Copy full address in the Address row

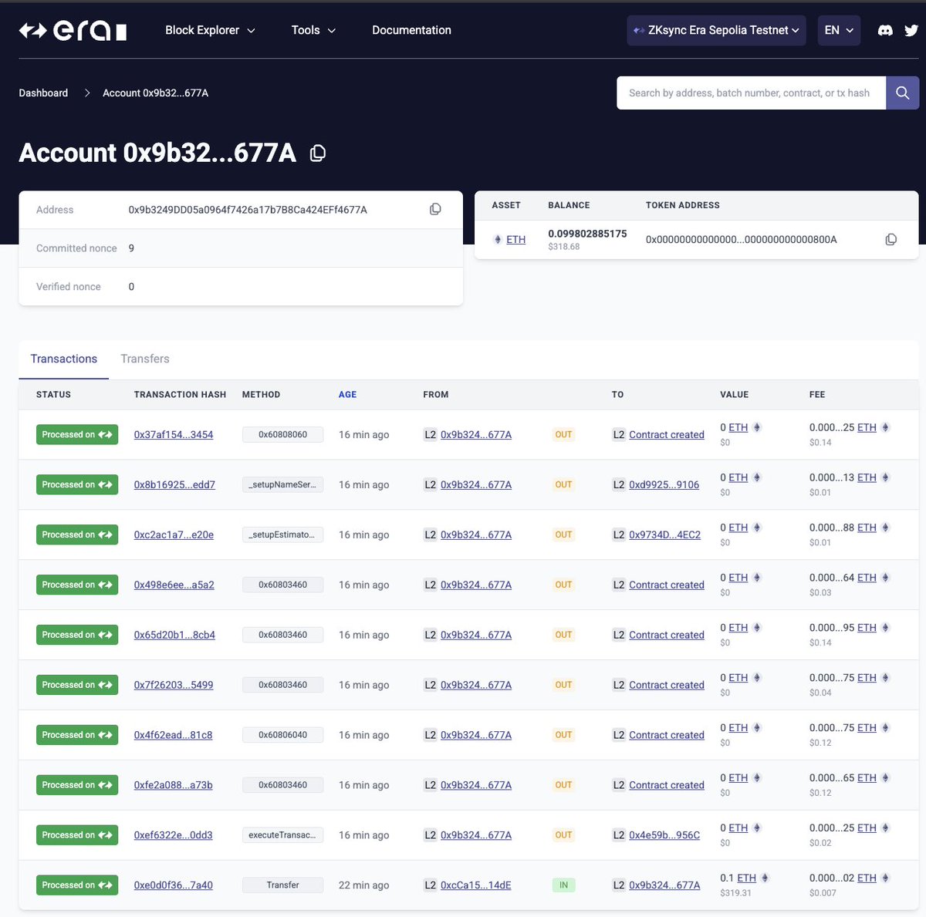pyautogui.click(x=435, y=210)
